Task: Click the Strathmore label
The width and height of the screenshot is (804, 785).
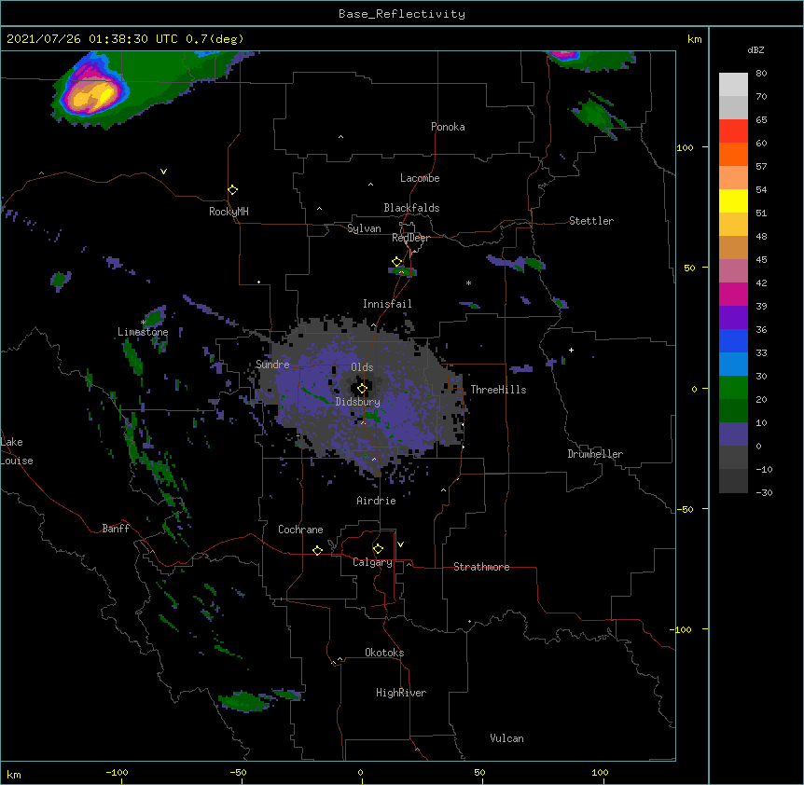Action: (x=481, y=567)
